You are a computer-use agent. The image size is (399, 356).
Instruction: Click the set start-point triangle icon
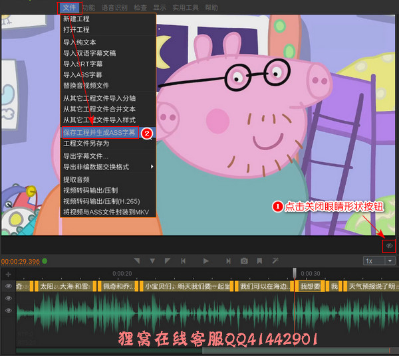pos(137,261)
